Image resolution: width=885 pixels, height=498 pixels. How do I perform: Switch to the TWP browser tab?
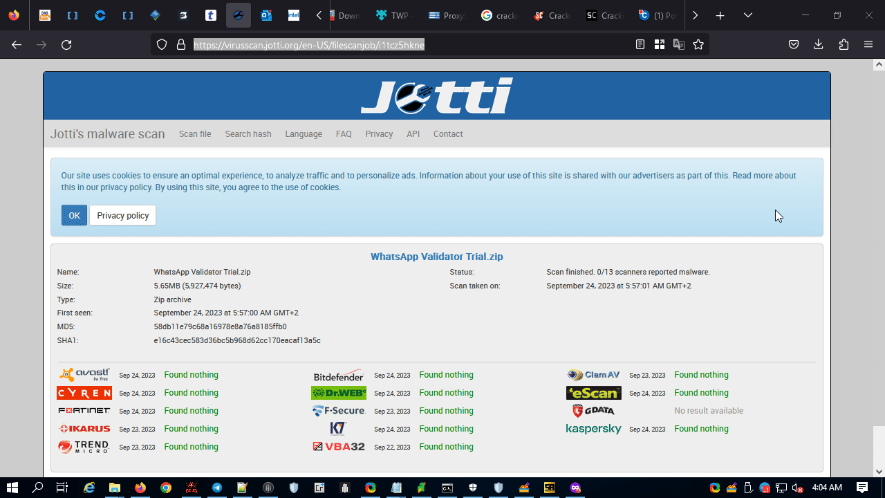393,15
